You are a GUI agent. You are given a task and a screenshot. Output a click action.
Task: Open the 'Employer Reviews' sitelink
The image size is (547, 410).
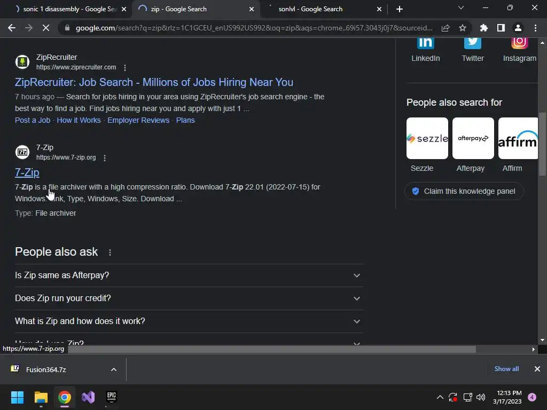(x=138, y=120)
